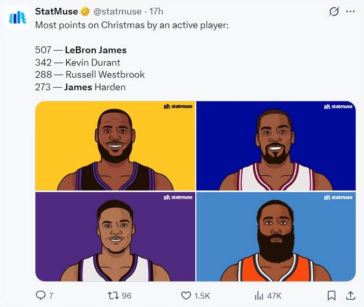Click the 96 repost count
The height and width of the screenshot is (307, 364).
coord(126,296)
